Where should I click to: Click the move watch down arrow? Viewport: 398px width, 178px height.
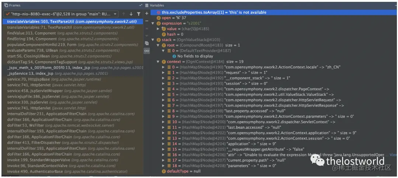pyautogui.click(x=147, y=36)
